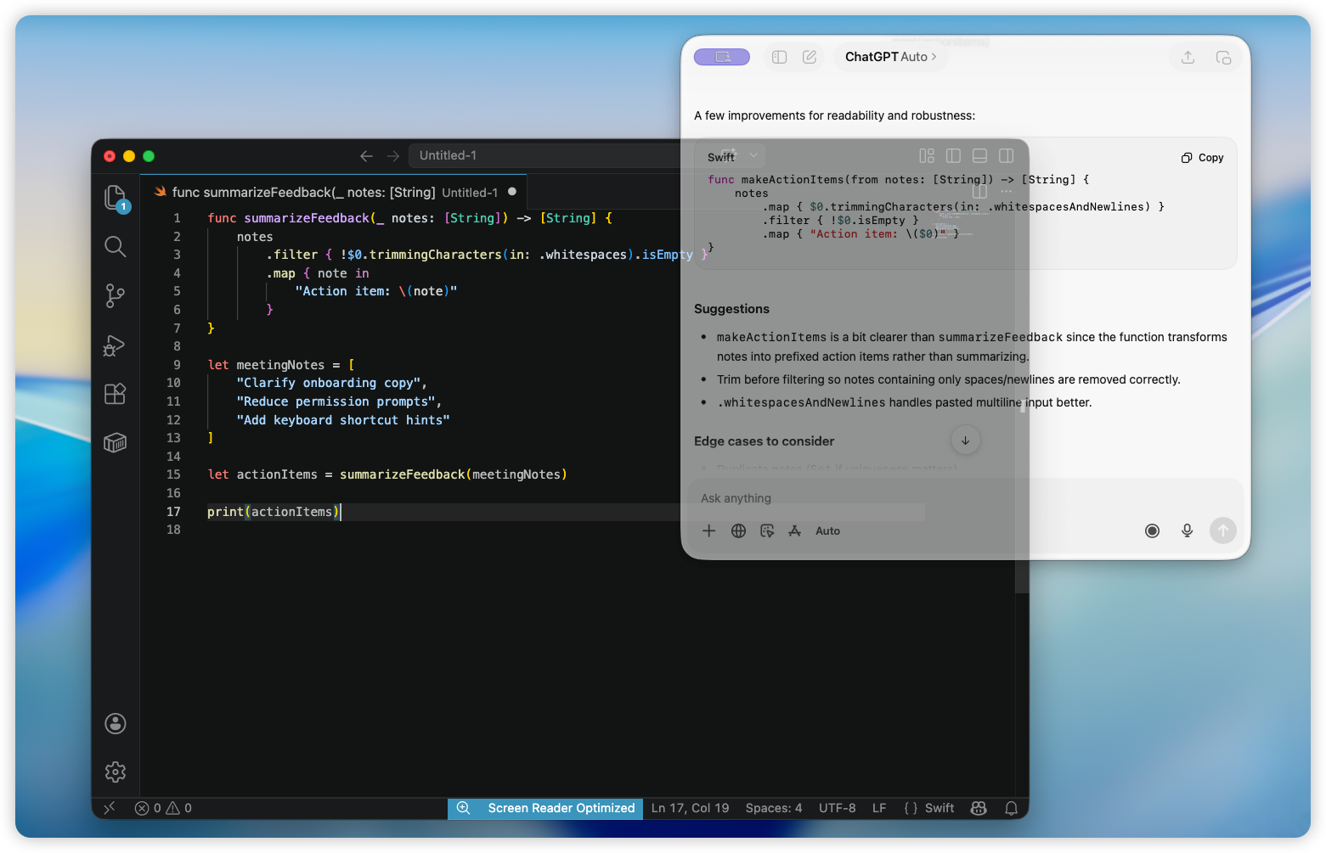Click Screen Reader Optimized status item
The image size is (1326, 853).
561,808
